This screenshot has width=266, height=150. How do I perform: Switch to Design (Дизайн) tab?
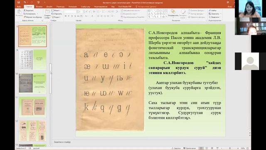[49, 7]
